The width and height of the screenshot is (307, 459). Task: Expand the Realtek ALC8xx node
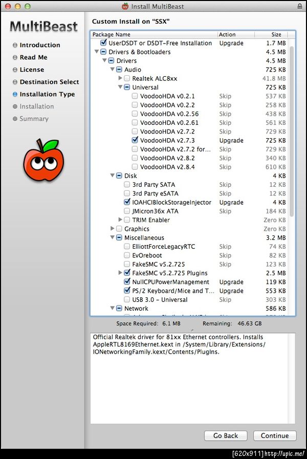[120, 78]
